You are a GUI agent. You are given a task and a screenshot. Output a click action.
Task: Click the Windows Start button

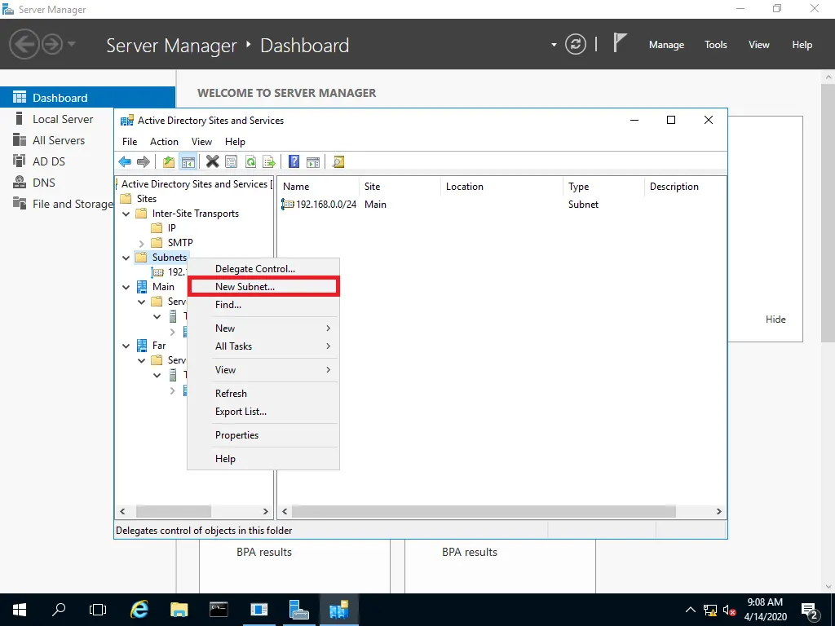(20, 610)
